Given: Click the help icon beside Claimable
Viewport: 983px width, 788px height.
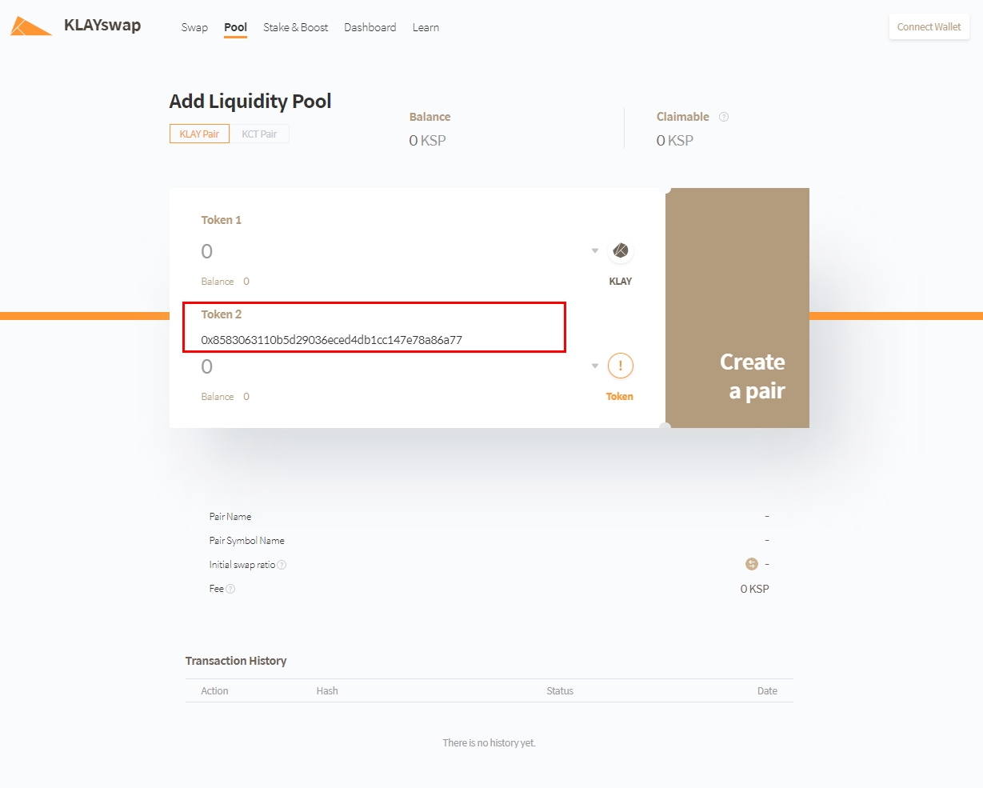Looking at the screenshot, I should [724, 117].
